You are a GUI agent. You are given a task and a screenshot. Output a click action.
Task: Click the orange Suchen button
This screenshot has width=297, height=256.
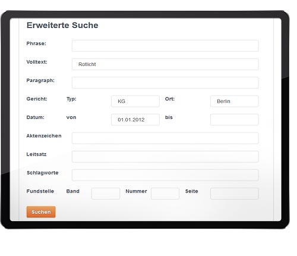click(41, 212)
